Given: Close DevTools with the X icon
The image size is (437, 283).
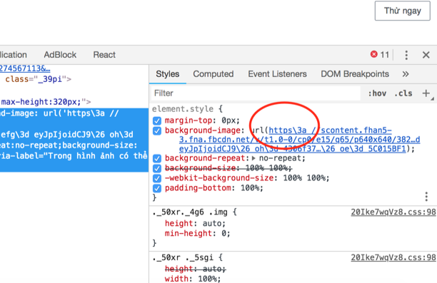Looking at the screenshot, I should [426, 55].
